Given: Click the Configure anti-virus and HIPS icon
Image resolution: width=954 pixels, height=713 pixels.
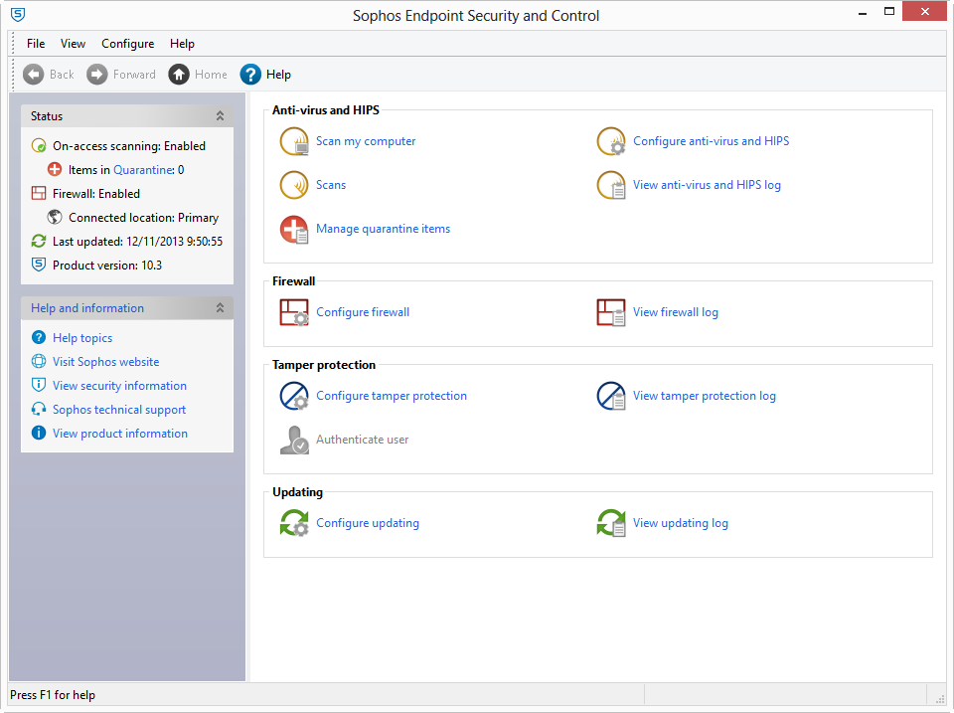Looking at the screenshot, I should pyautogui.click(x=611, y=142).
